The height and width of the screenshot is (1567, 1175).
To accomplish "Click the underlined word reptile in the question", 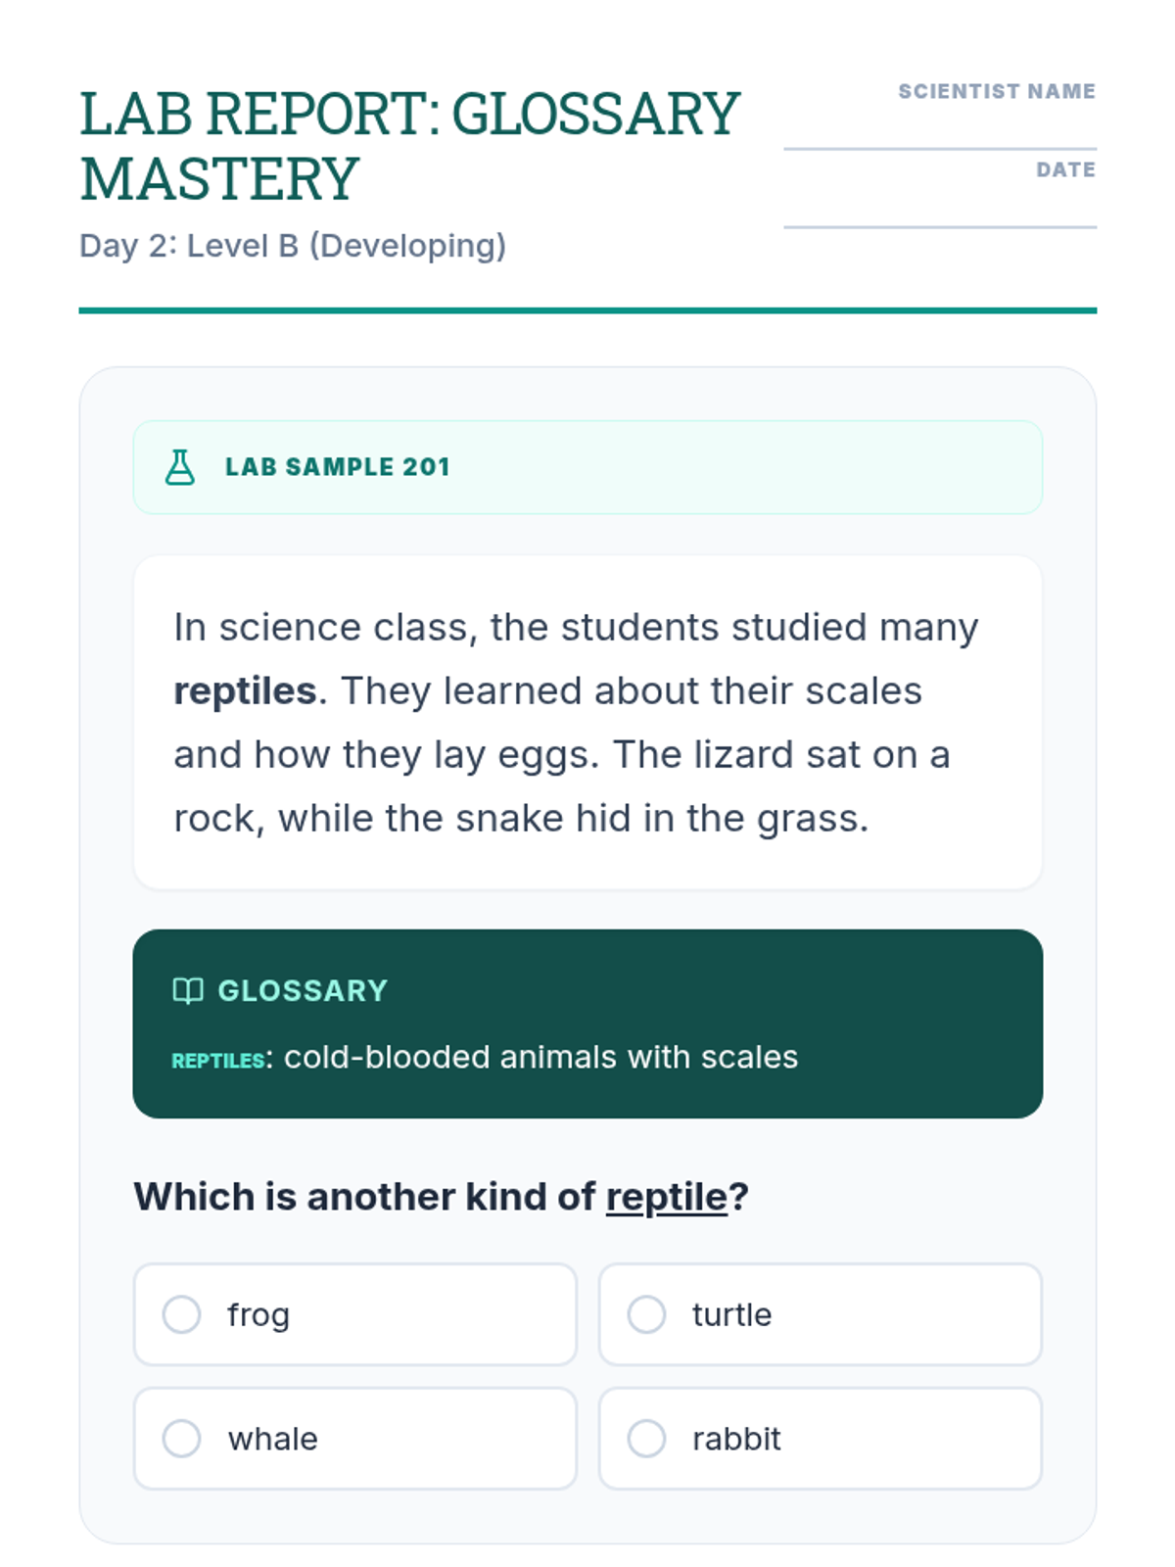I will [667, 1197].
